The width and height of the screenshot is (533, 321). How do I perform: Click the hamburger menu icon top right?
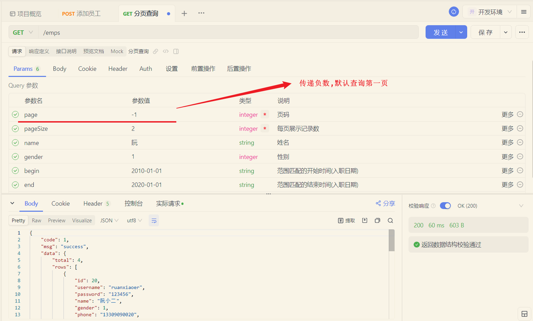(524, 12)
